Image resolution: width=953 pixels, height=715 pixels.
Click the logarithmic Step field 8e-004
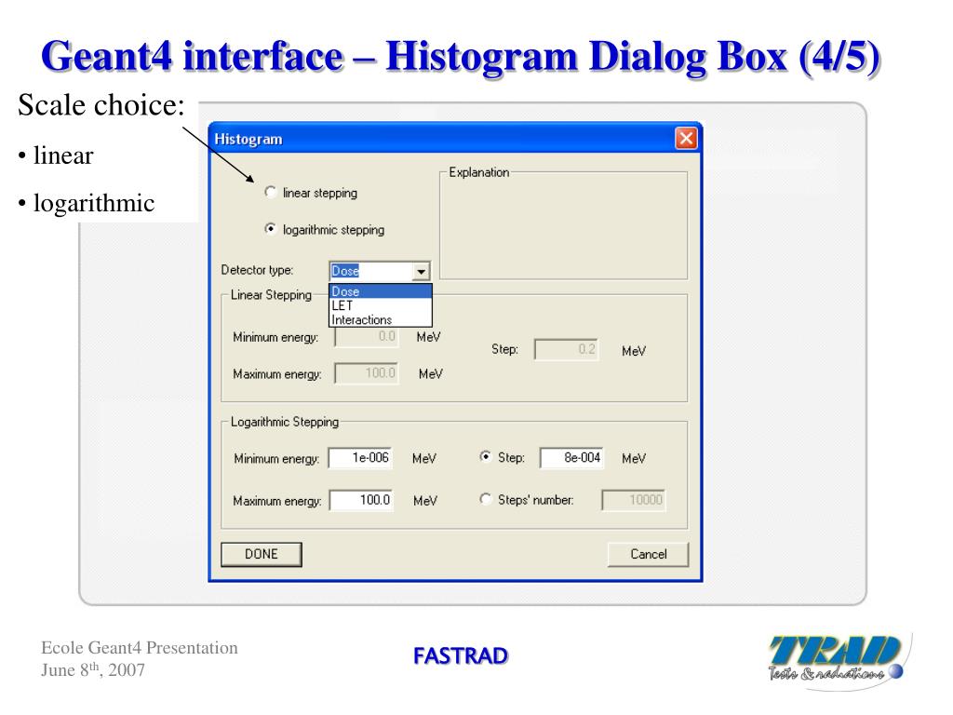coord(572,458)
